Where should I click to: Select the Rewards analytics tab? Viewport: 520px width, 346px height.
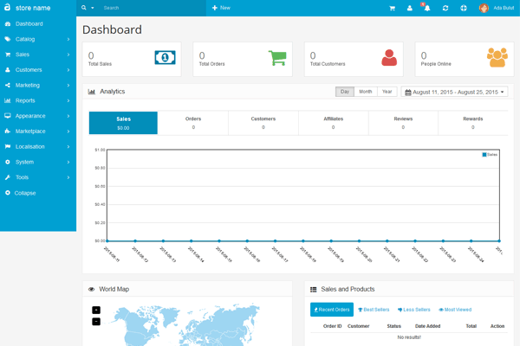pyautogui.click(x=473, y=123)
